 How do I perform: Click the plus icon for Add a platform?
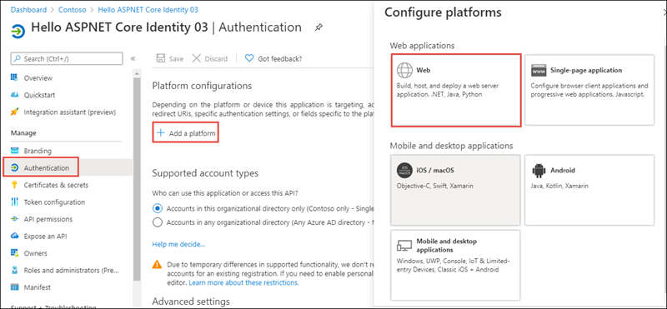pos(160,133)
